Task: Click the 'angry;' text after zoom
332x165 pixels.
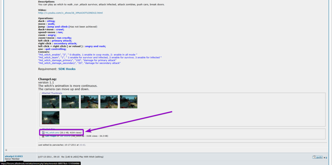Action: pos(52,35)
